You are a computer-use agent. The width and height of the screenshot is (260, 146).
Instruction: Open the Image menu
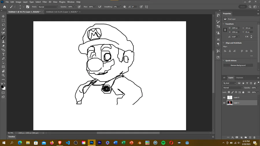[x=18, y=2]
